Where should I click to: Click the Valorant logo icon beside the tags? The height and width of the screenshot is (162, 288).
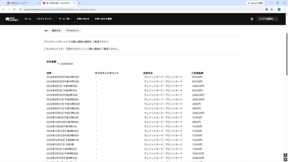(46, 31)
